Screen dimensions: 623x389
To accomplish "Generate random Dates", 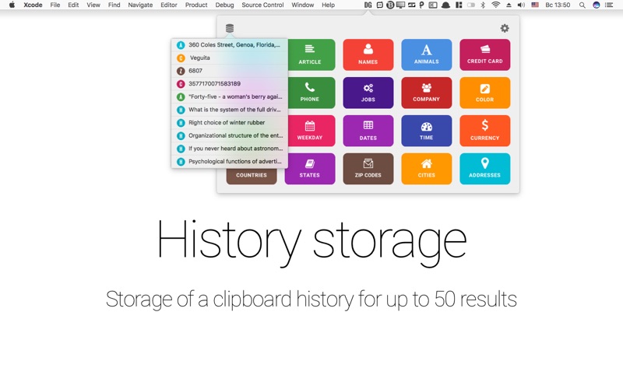I will point(368,131).
